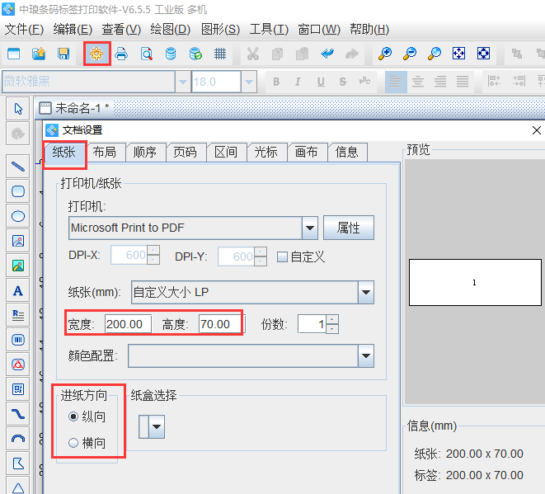545x494 pixels.
Task: Open the 绘图(D) menu
Action: (171, 29)
